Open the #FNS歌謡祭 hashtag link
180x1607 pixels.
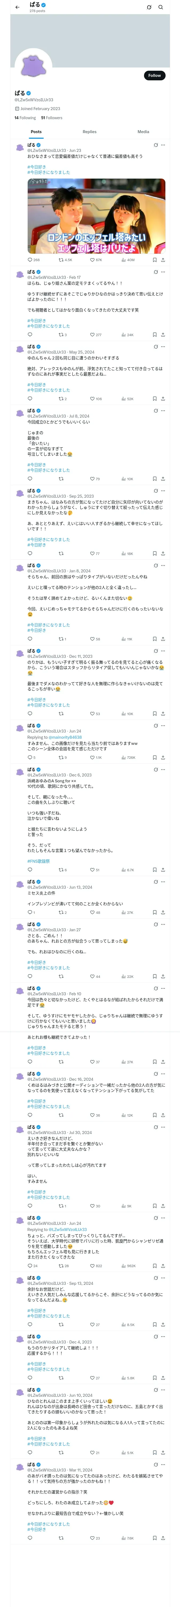click(38, 861)
